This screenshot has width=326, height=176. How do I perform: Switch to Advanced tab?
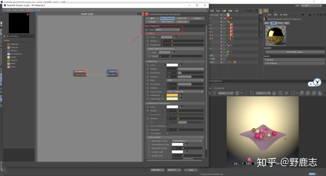coord(182,22)
